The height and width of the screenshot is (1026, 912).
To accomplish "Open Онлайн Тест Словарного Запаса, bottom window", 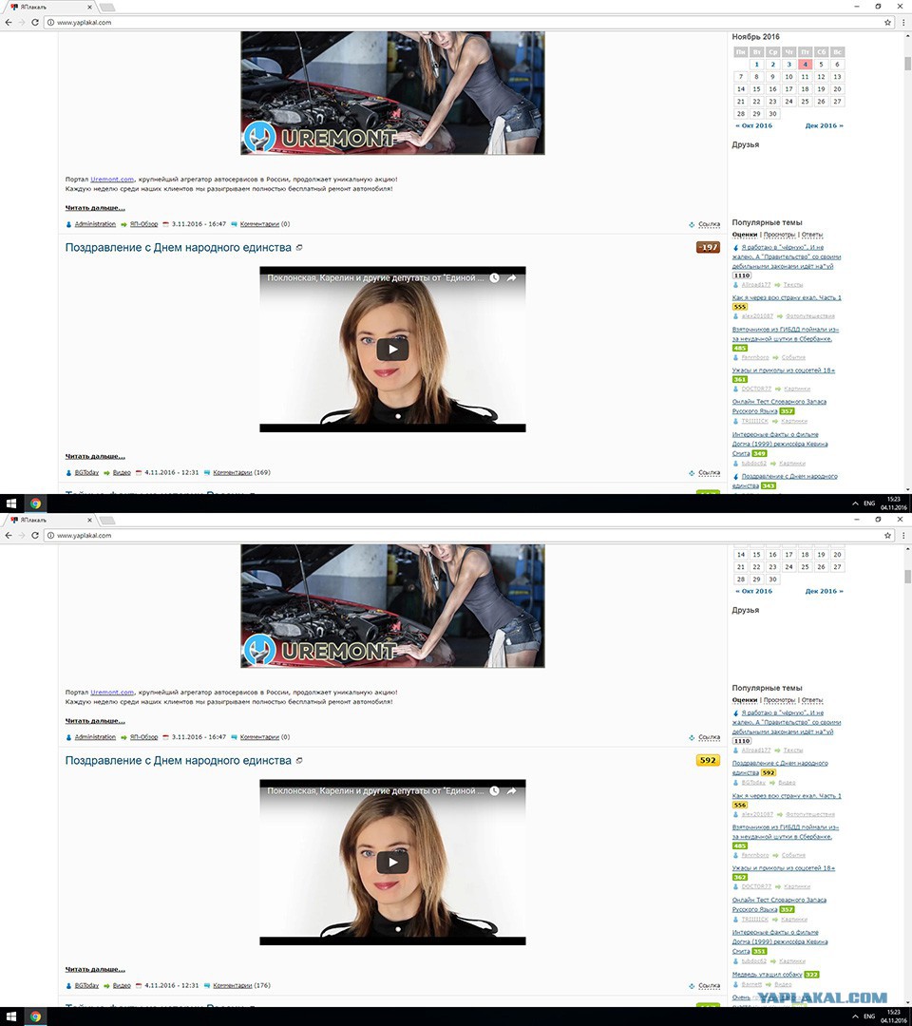I will point(779,904).
